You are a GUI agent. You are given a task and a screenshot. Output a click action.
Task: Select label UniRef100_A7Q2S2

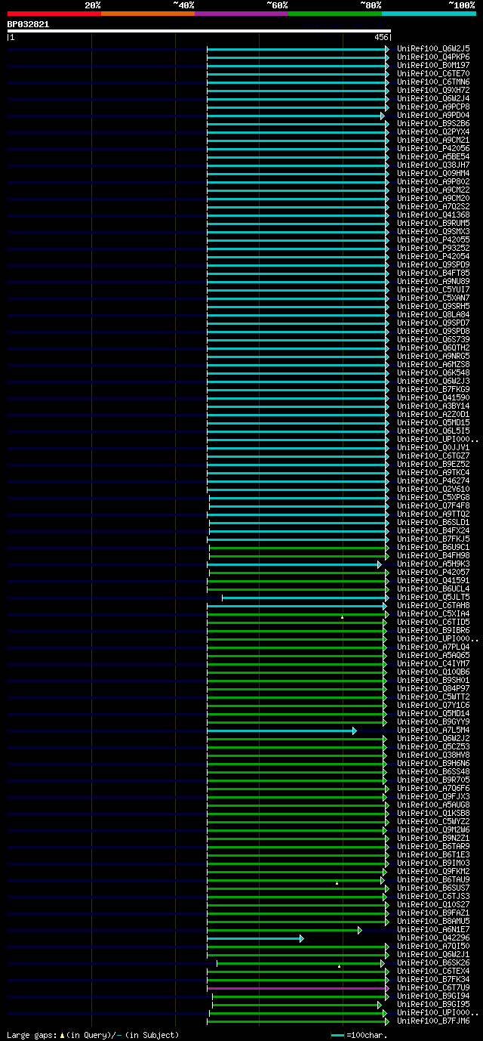pyautogui.click(x=433, y=206)
